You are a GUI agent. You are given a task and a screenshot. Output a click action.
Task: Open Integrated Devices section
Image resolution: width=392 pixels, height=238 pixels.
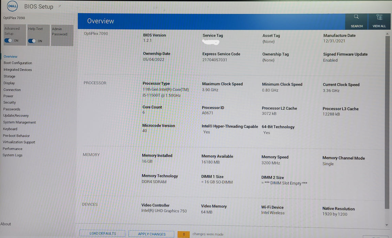click(x=17, y=70)
